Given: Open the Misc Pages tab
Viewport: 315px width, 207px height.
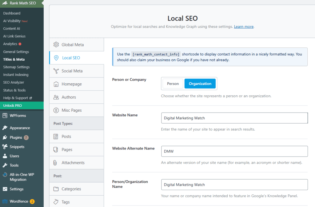Looking at the screenshot, I should pyautogui.click(x=77, y=110).
